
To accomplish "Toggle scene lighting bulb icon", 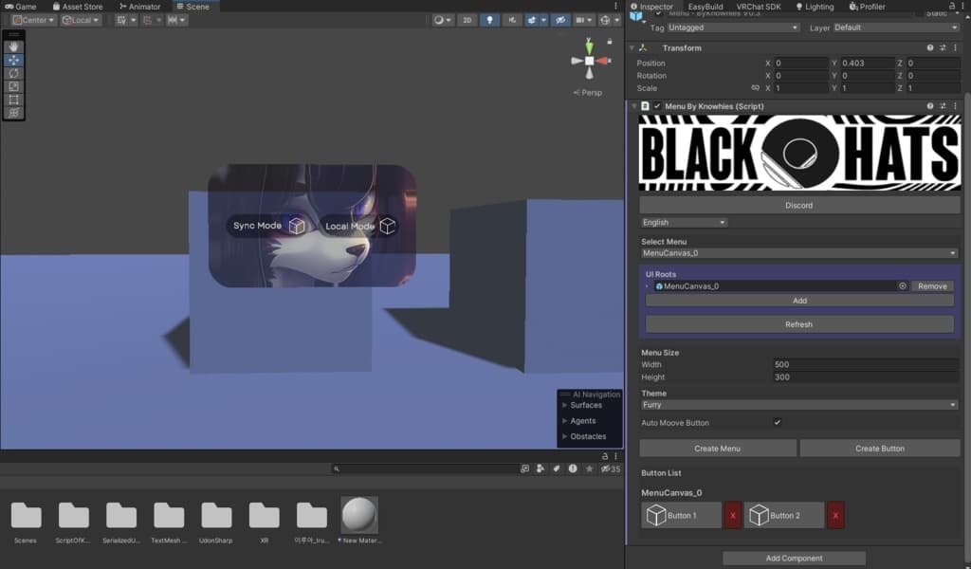I will coord(489,20).
